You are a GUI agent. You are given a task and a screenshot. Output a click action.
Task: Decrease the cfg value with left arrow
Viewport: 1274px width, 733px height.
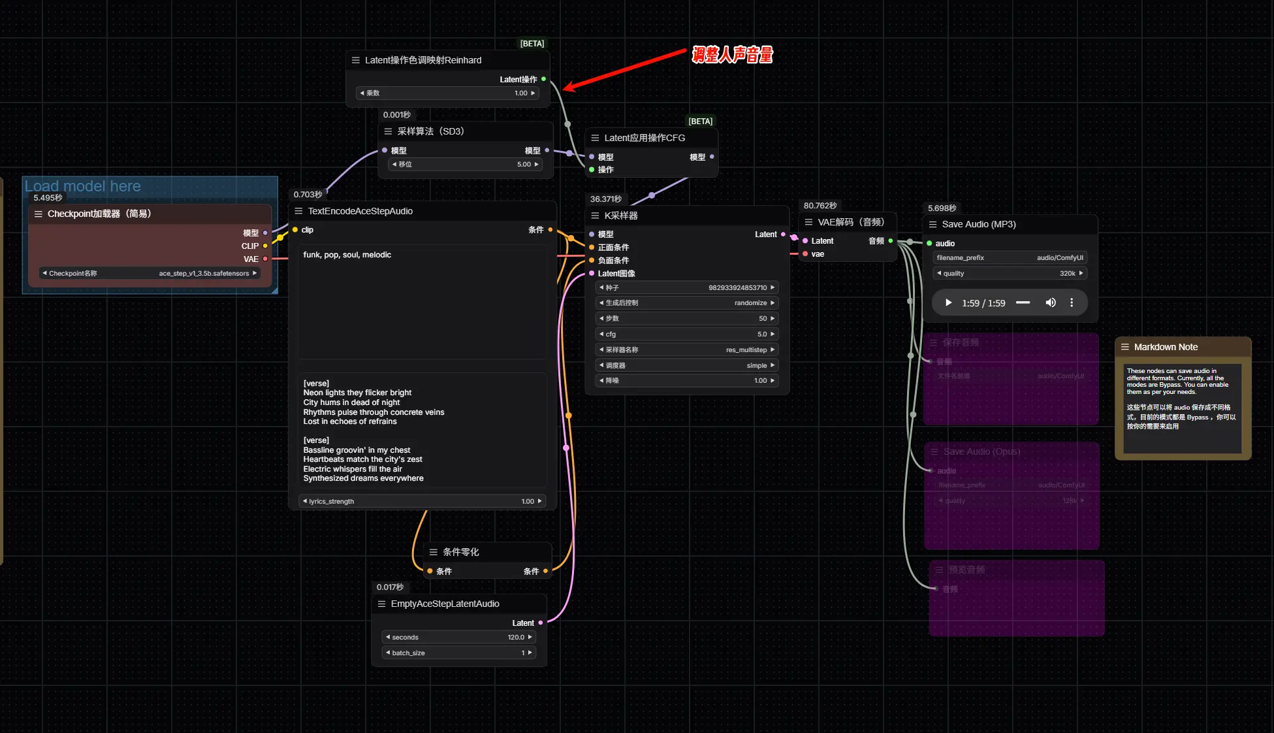(x=601, y=334)
